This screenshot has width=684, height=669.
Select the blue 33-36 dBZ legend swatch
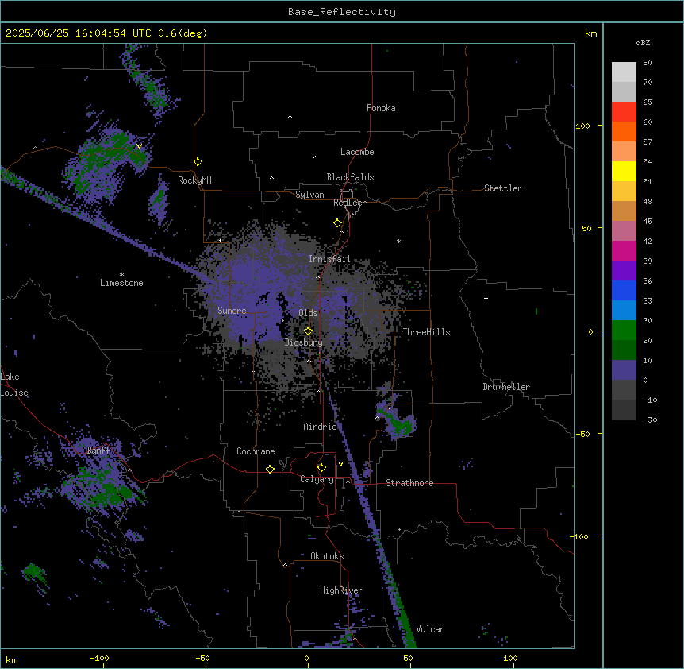624,290
